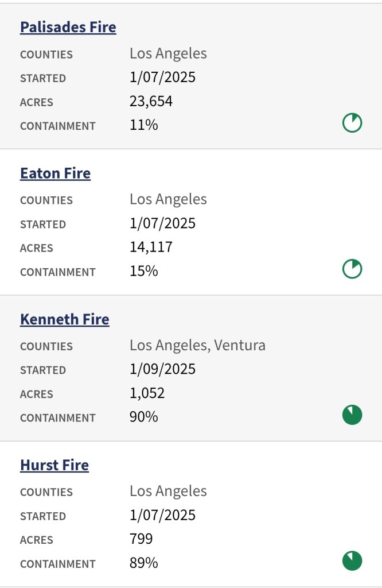Click the Hurst Fire 799 acres value

coord(141,539)
